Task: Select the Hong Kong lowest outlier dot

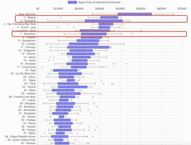Action: point(42,67)
